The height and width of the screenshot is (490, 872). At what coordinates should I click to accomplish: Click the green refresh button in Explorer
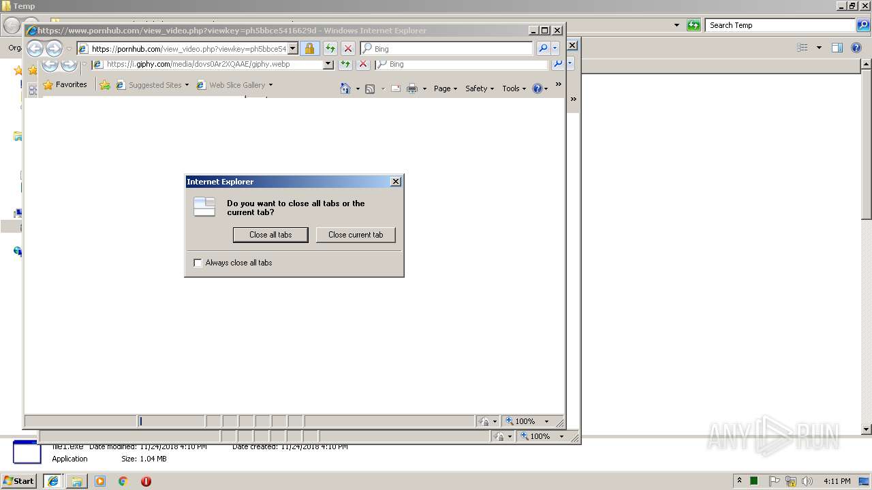tap(694, 25)
